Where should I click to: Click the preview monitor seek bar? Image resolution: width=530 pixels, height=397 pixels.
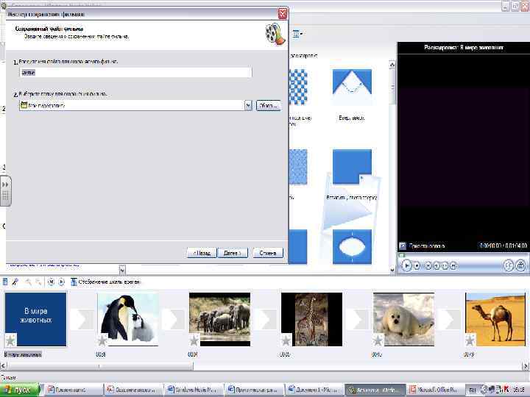[x=463, y=255]
